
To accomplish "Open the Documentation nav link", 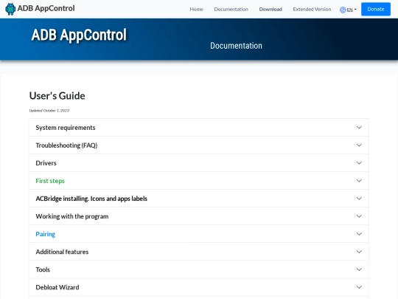I will click(231, 10).
